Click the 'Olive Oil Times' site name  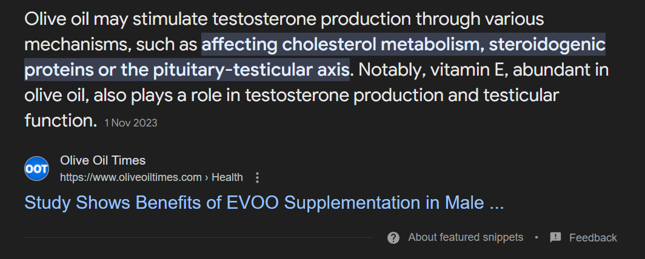click(102, 160)
